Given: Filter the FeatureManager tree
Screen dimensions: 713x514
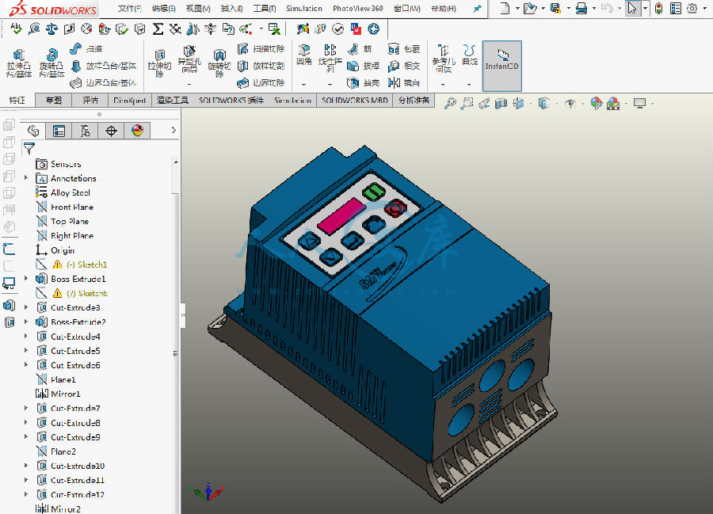Looking at the screenshot, I should 29,148.
